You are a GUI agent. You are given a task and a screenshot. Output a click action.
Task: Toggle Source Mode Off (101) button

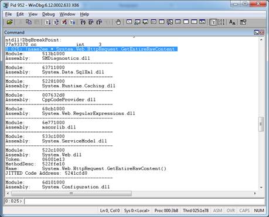[x=221, y=22]
